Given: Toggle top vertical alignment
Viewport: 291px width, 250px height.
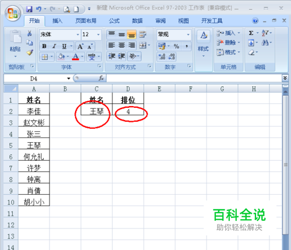Looking at the screenshot, I should 112,34.
